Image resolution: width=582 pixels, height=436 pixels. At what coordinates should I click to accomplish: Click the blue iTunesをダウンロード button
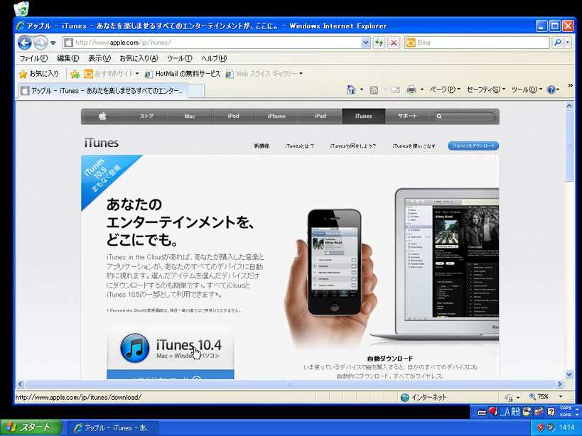[x=473, y=146]
